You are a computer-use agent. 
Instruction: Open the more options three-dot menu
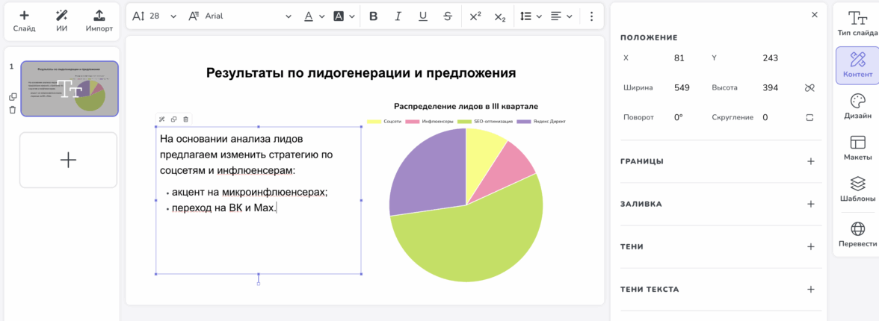click(592, 16)
